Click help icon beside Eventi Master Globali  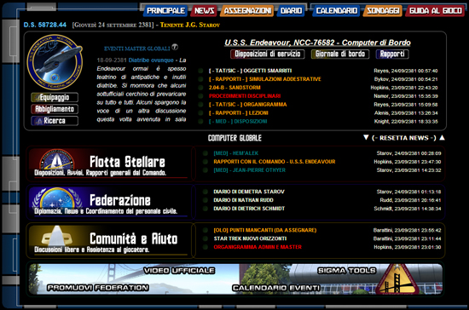click(175, 47)
